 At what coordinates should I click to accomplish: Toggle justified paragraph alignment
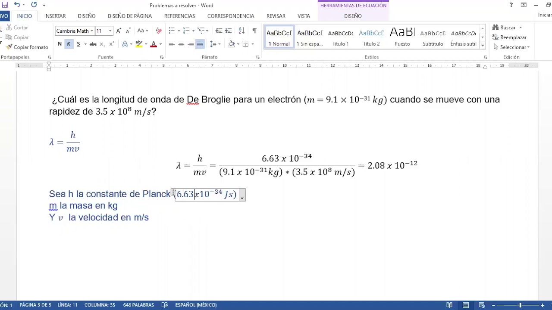pos(200,44)
